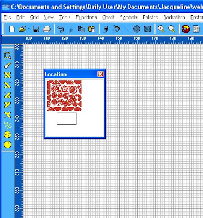Open the Symbols menu
The width and height of the screenshot is (203, 218).
coord(128,17)
